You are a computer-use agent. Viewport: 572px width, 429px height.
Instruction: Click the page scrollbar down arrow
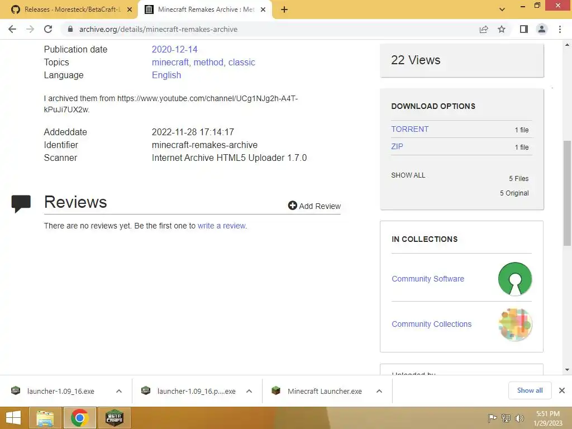point(567,370)
